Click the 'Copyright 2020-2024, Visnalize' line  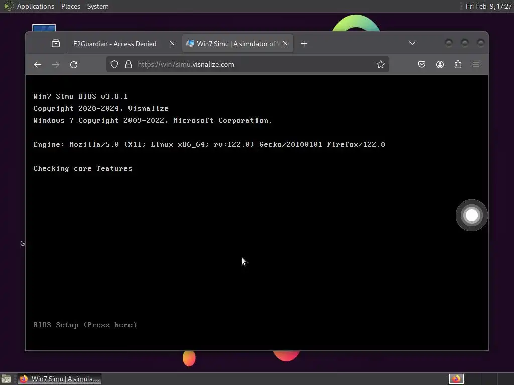[x=100, y=108]
